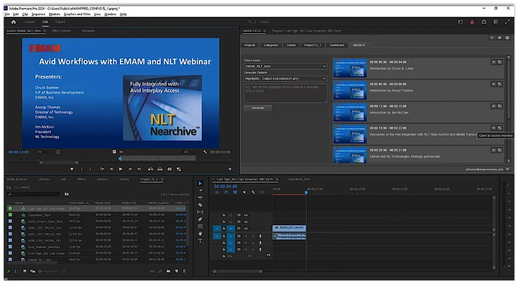
Task: Click the Insert edit button
Action: [151, 169]
